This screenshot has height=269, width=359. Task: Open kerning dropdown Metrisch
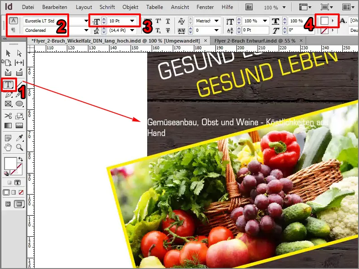point(216,21)
